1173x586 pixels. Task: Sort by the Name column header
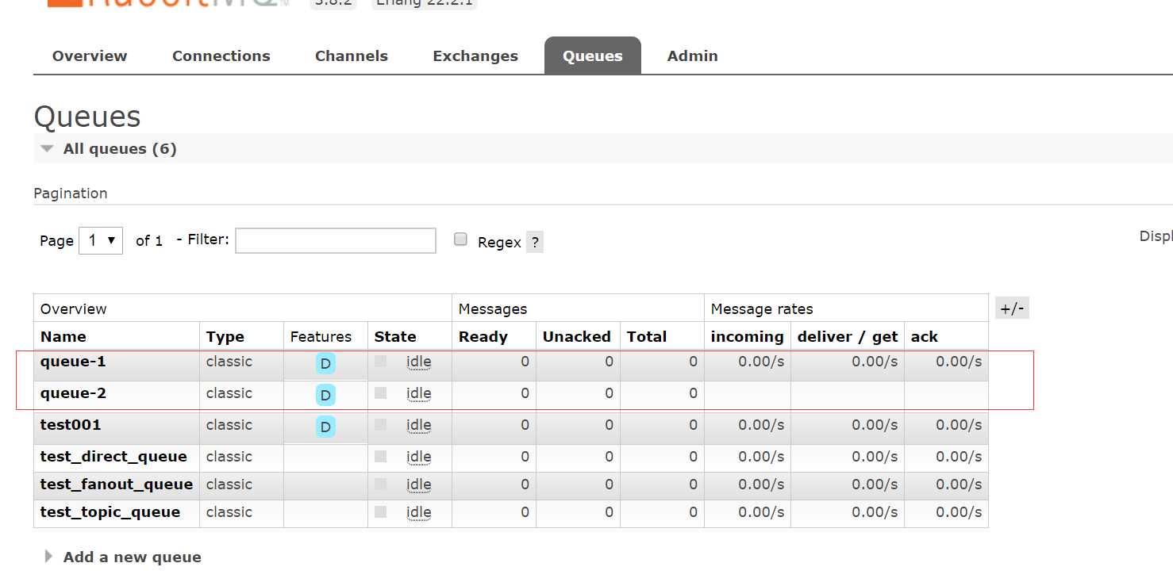coord(63,336)
